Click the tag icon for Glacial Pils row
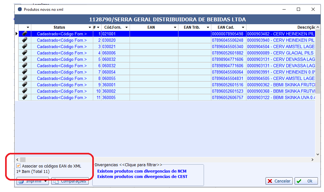Screen dimensions: 324x192 (25, 53)
